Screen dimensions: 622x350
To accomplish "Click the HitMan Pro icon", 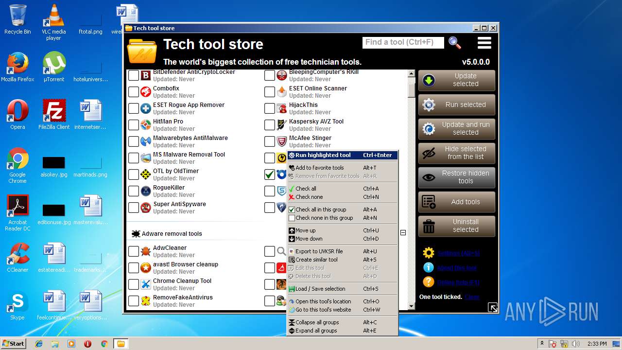I will pyautogui.click(x=145, y=125).
